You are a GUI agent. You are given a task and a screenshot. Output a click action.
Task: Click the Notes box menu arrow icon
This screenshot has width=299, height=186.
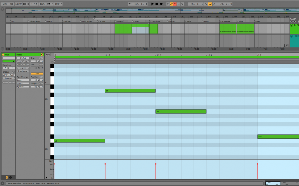(x=41, y=55)
